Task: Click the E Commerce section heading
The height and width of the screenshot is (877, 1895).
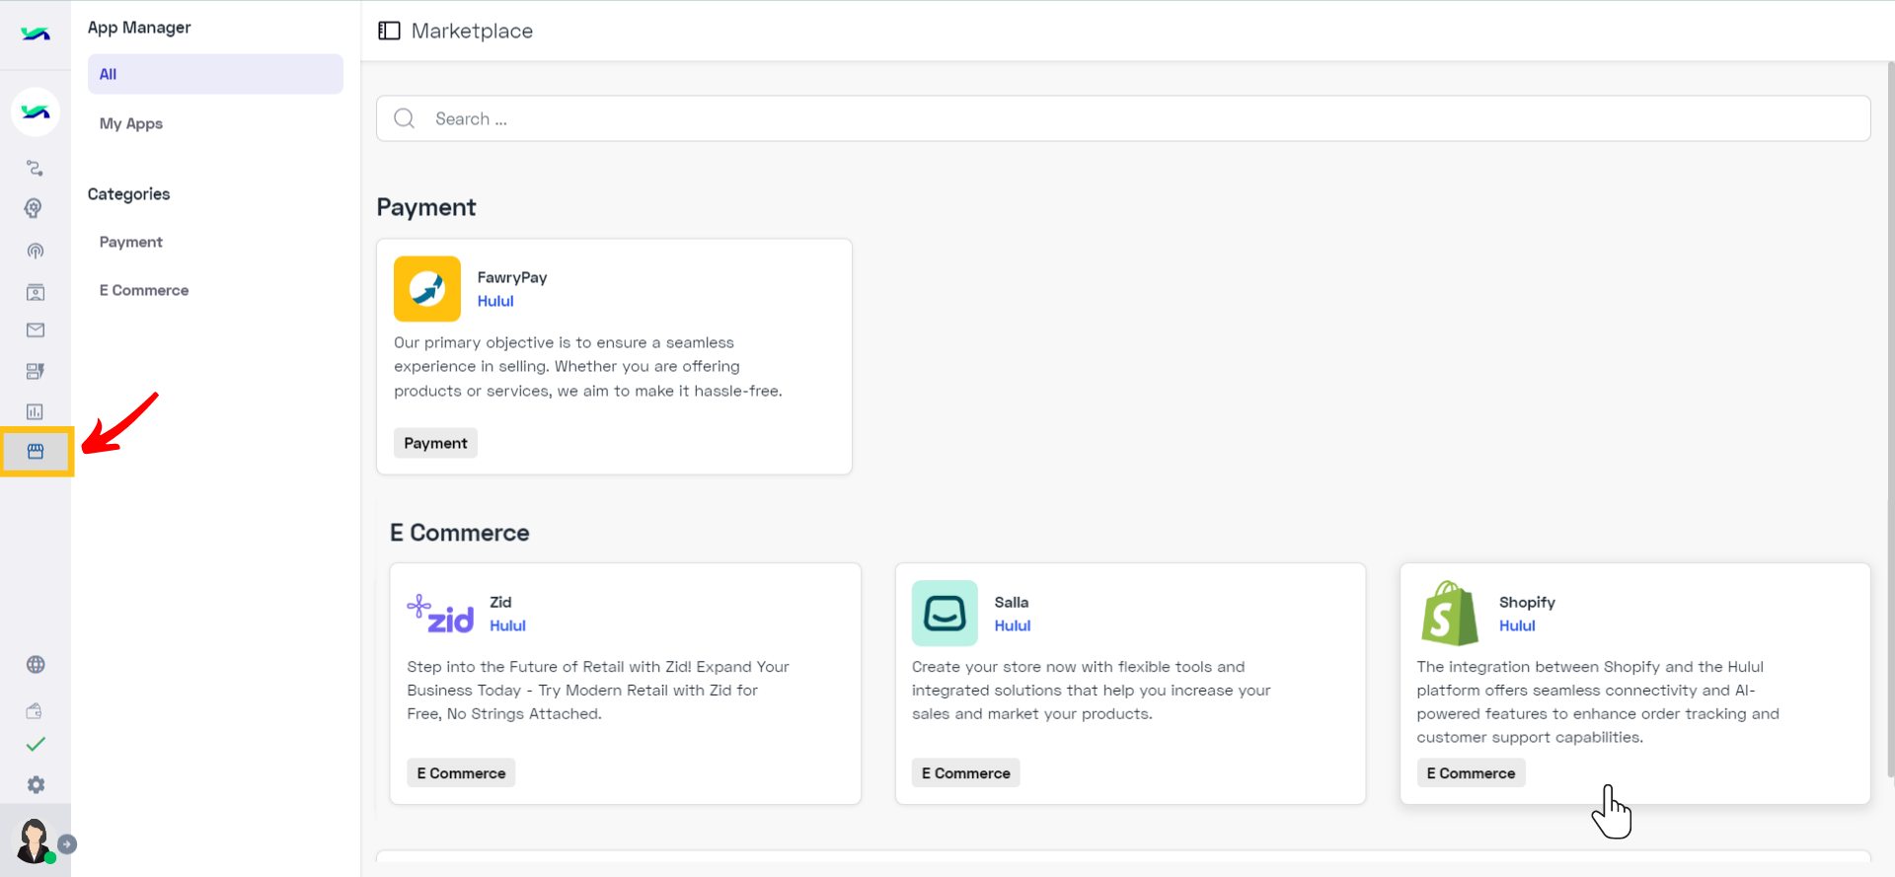Action: point(460,533)
